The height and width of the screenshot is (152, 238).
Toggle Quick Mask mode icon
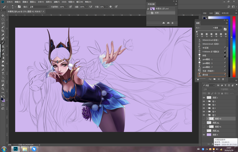(3, 105)
